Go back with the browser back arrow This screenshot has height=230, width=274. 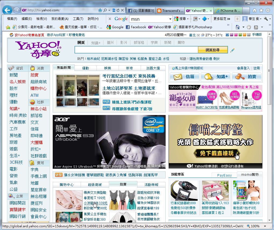[7, 10]
